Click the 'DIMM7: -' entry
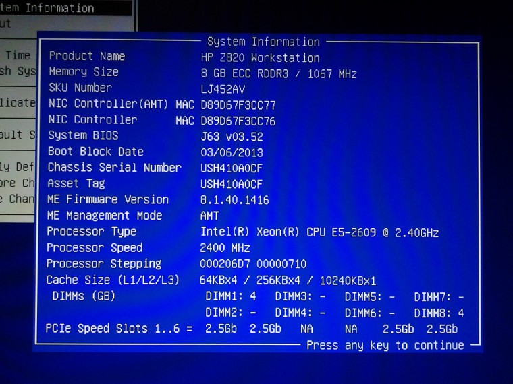This screenshot has height=384, width=513. (439, 298)
